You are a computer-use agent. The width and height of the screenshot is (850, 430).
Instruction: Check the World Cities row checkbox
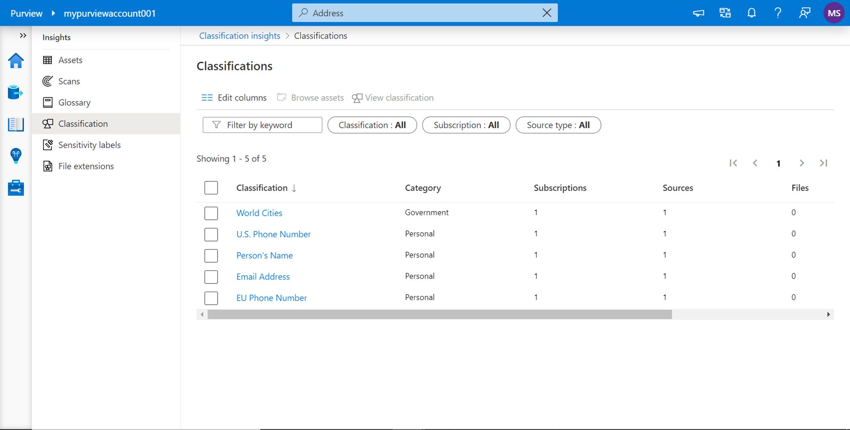[211, 213]
